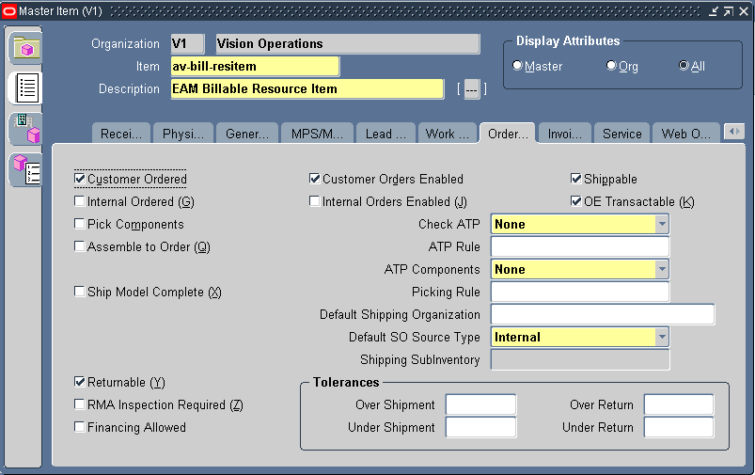The image size is (755, 475).
Task: Click the Oracle window menu icon
Action: pyautogui.click(x=9, y=11)
